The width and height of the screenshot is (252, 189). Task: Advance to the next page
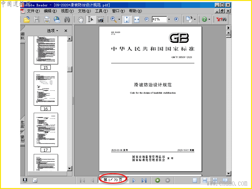134,180
